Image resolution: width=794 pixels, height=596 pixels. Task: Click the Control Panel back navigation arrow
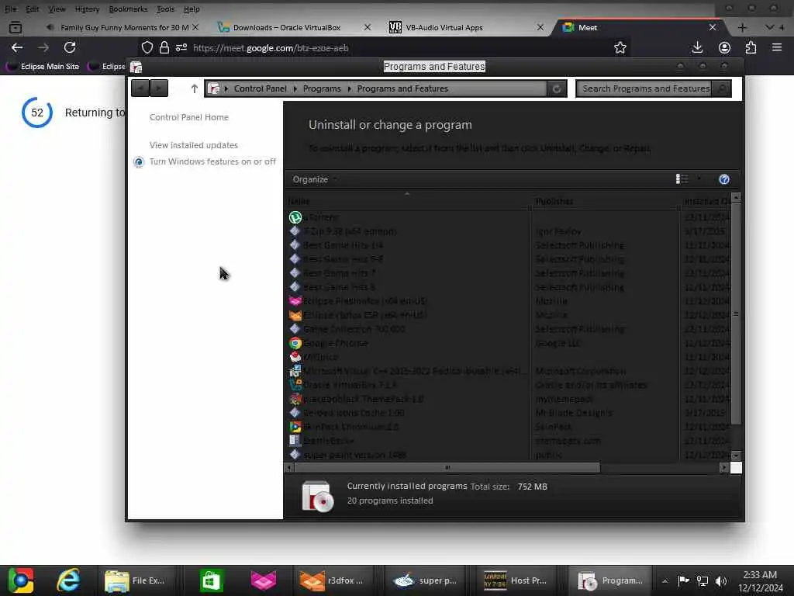click(x=140, y=88)
